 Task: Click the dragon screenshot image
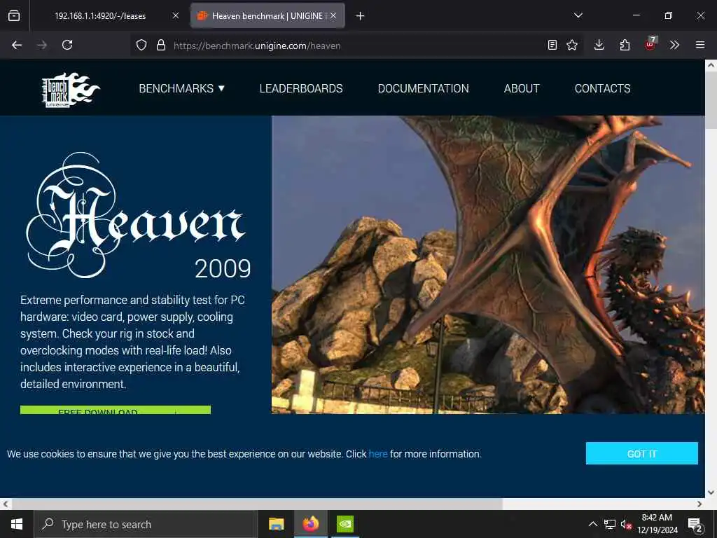coord(488,264)
